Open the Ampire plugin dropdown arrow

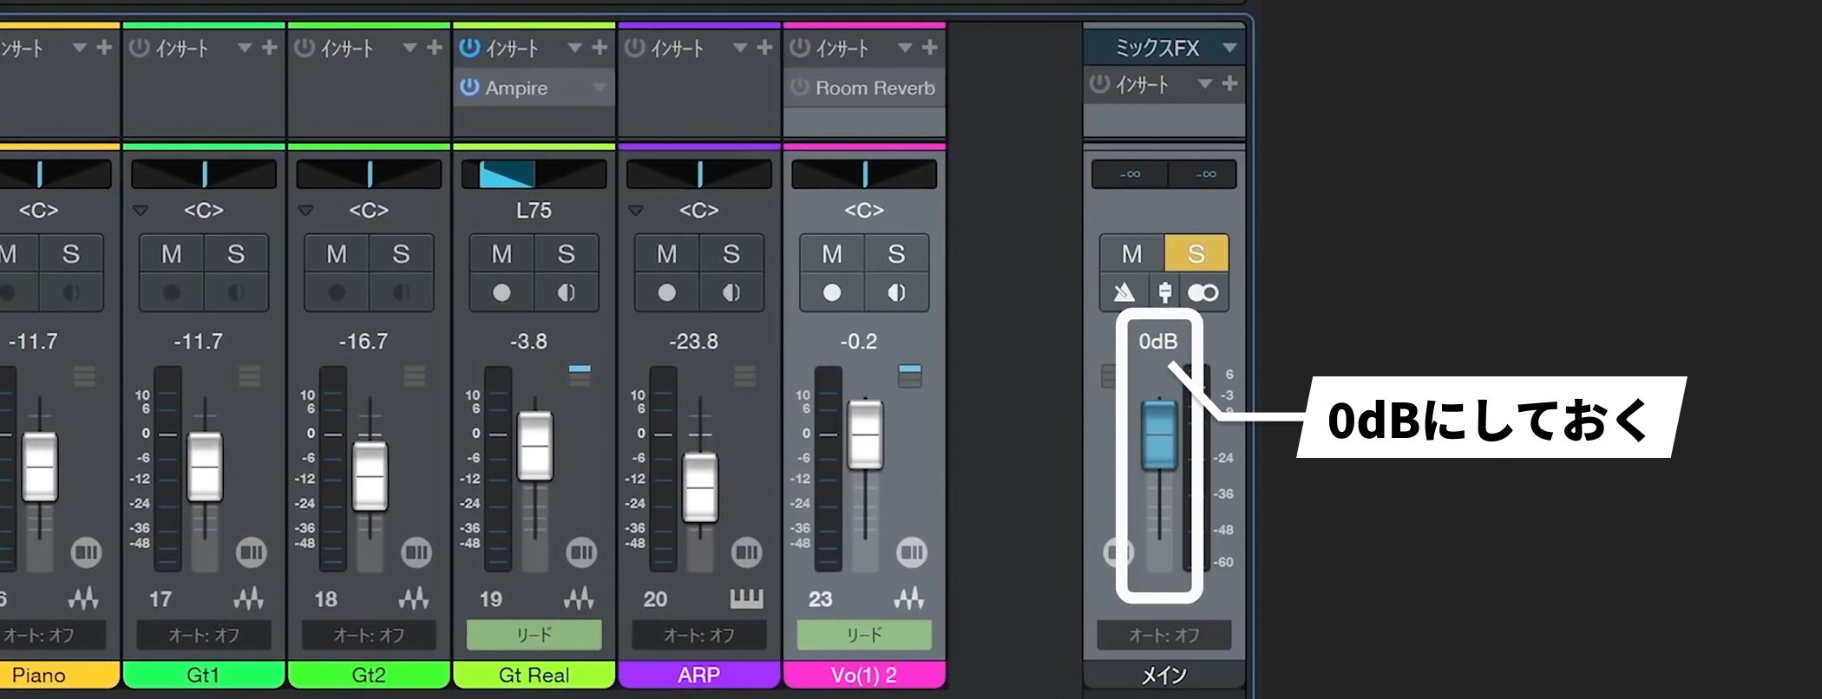600,88
